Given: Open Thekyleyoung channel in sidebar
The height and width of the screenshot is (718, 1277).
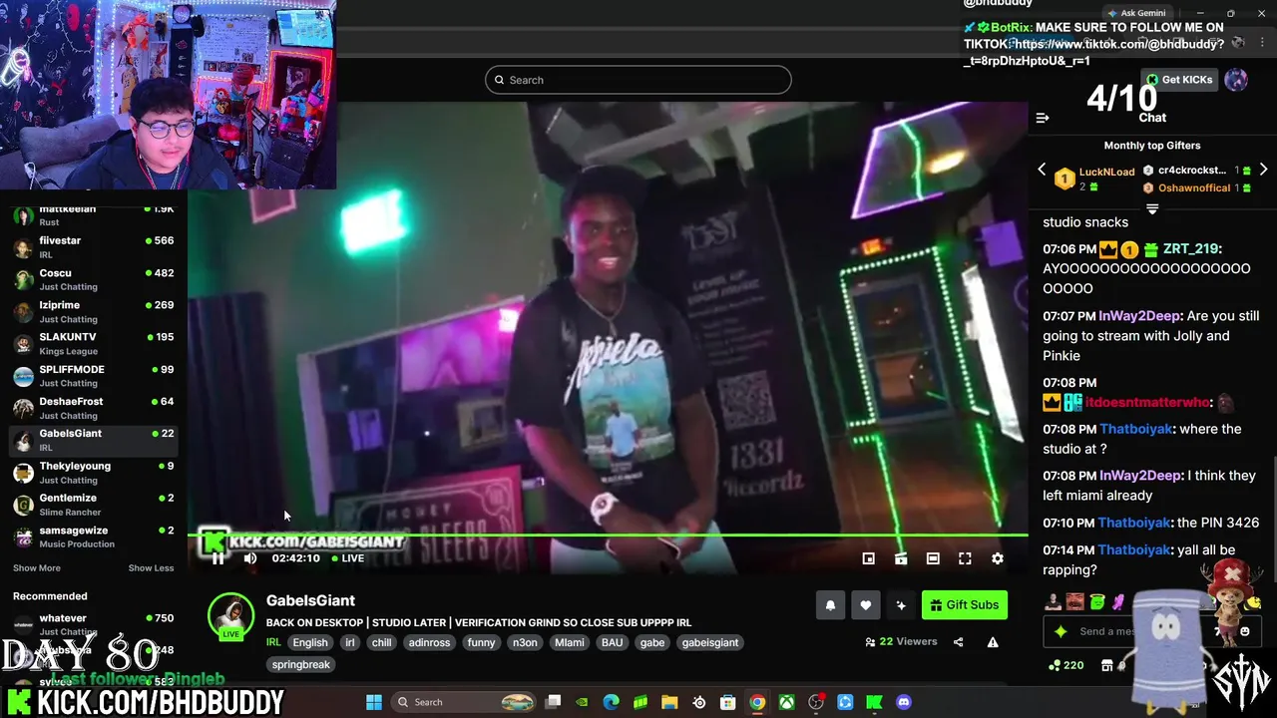Looking at the screenshot, I should [93, 473].
